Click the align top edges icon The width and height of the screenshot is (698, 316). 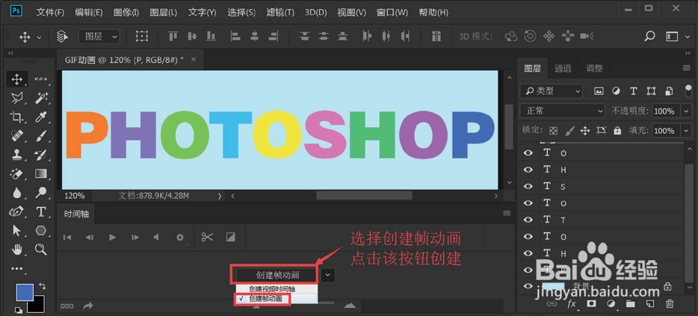173,36
